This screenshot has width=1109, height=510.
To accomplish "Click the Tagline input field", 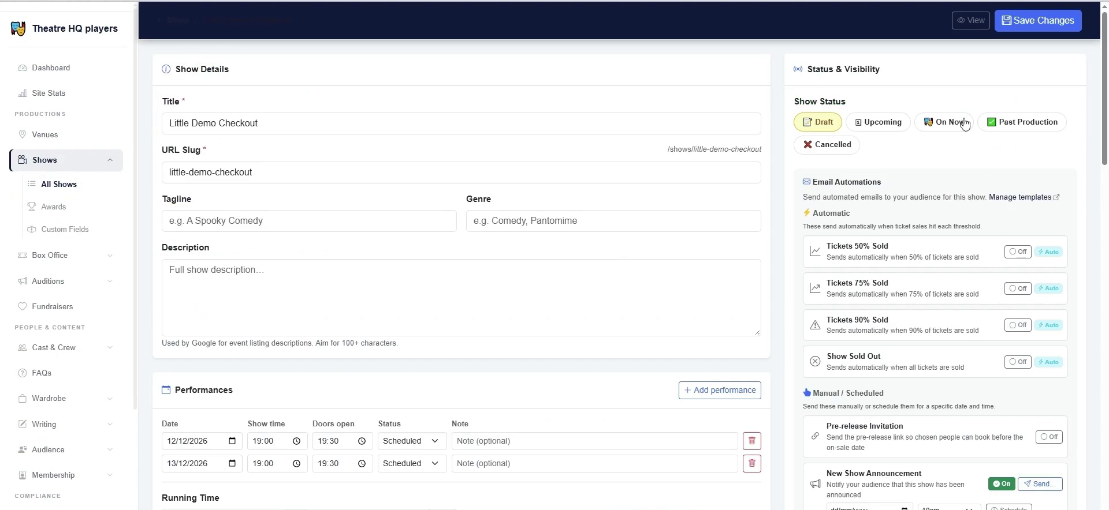I will [309, 221].
